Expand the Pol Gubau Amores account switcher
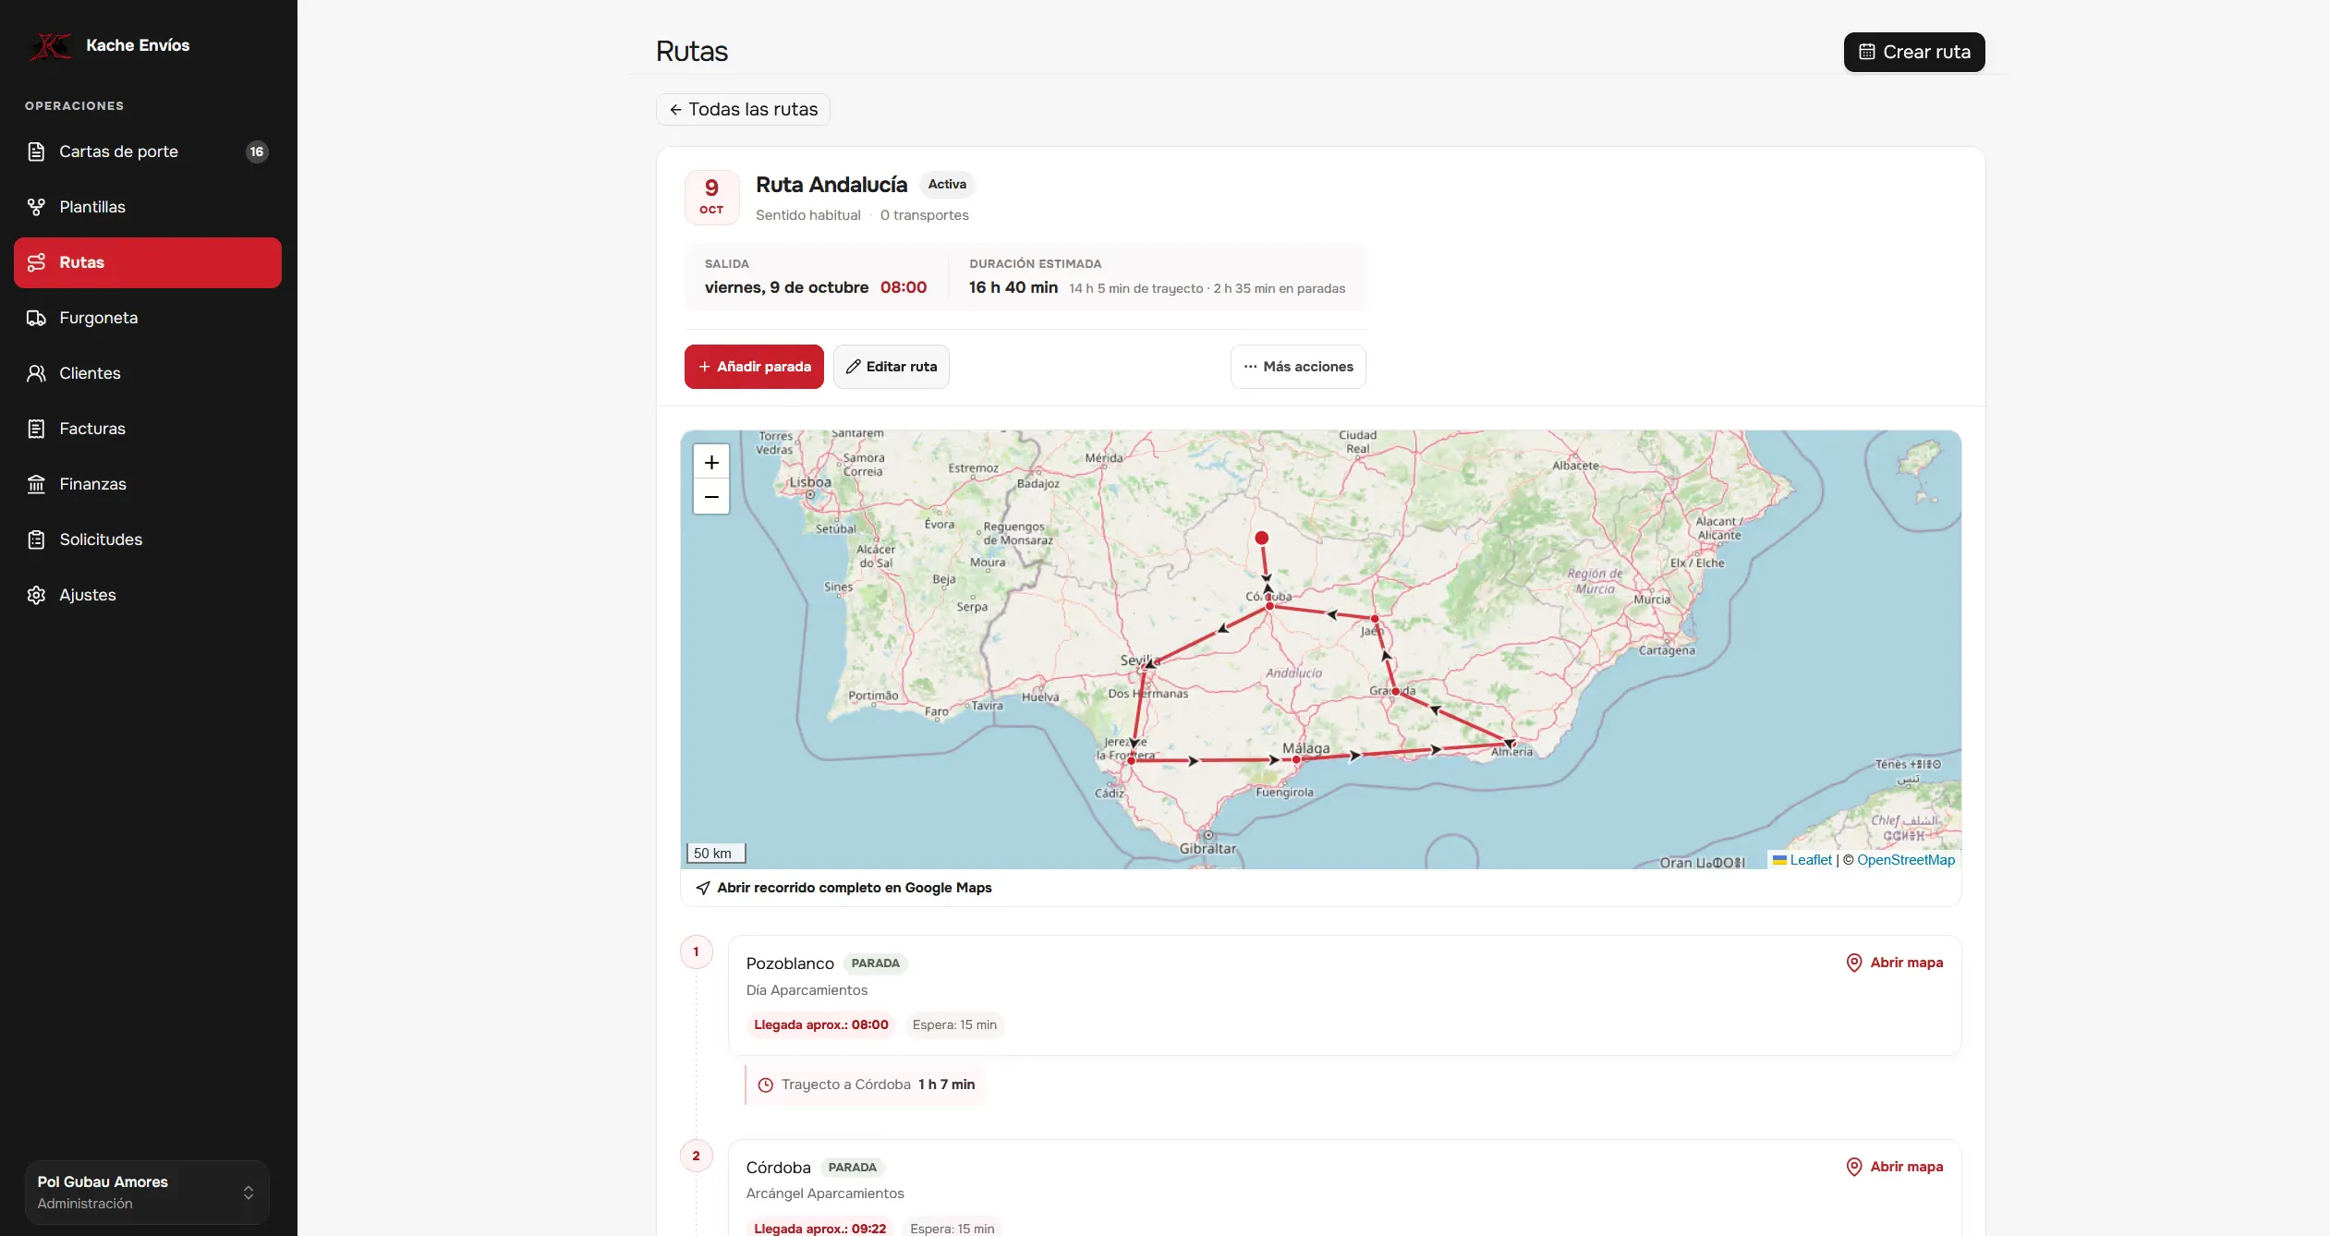Viewport: 2330px width, 1236px height. click(x=147, y=1193)
